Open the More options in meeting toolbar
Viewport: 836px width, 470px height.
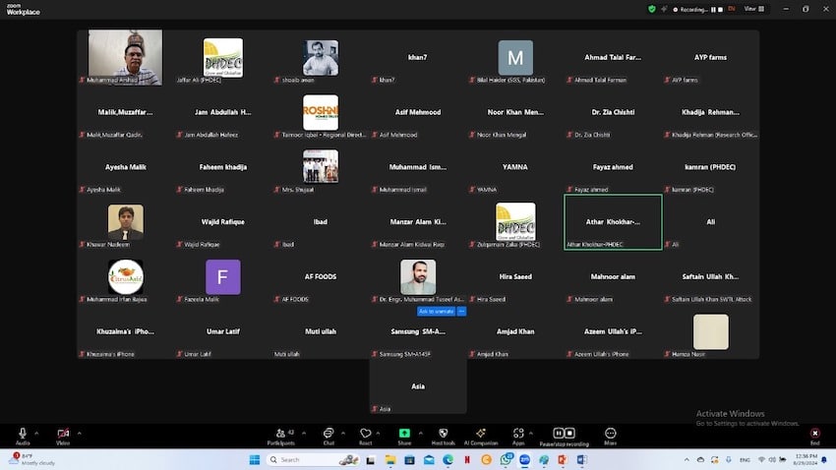pos(611,434)
